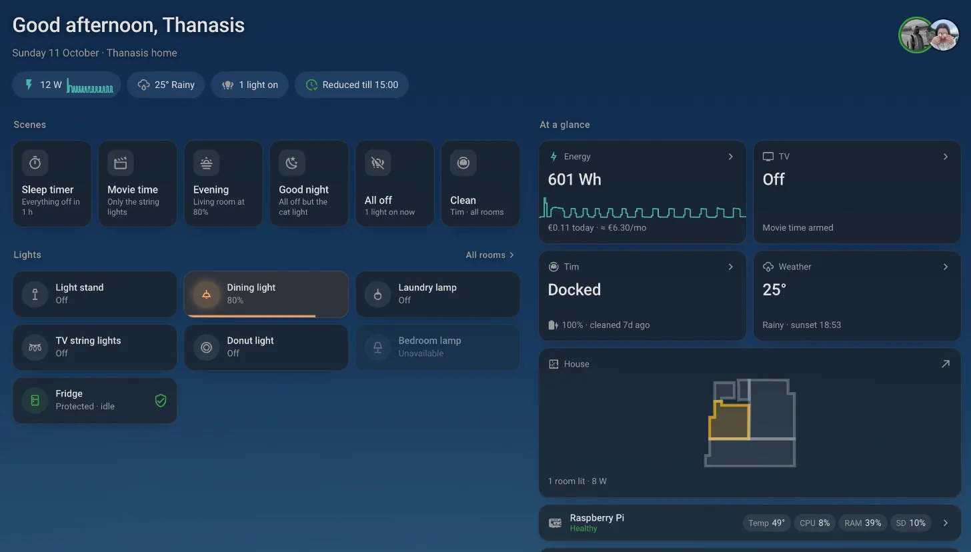Click the Raspberry Pi board icon
This screenshot has height=552, width=971.
[x=555, y=523]
